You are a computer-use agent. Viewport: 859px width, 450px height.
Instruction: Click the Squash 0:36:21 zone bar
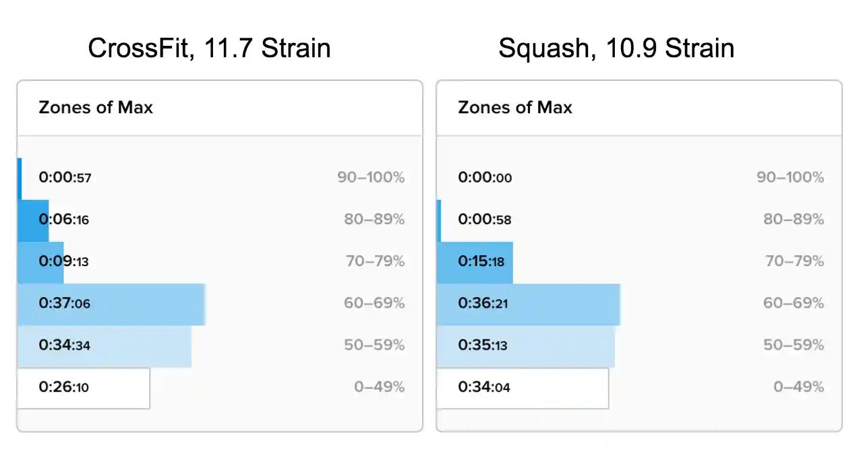click(529, 304)
